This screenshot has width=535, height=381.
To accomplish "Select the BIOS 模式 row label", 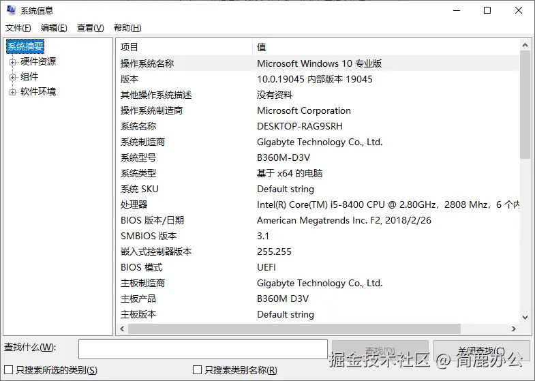I will [141, 267].
